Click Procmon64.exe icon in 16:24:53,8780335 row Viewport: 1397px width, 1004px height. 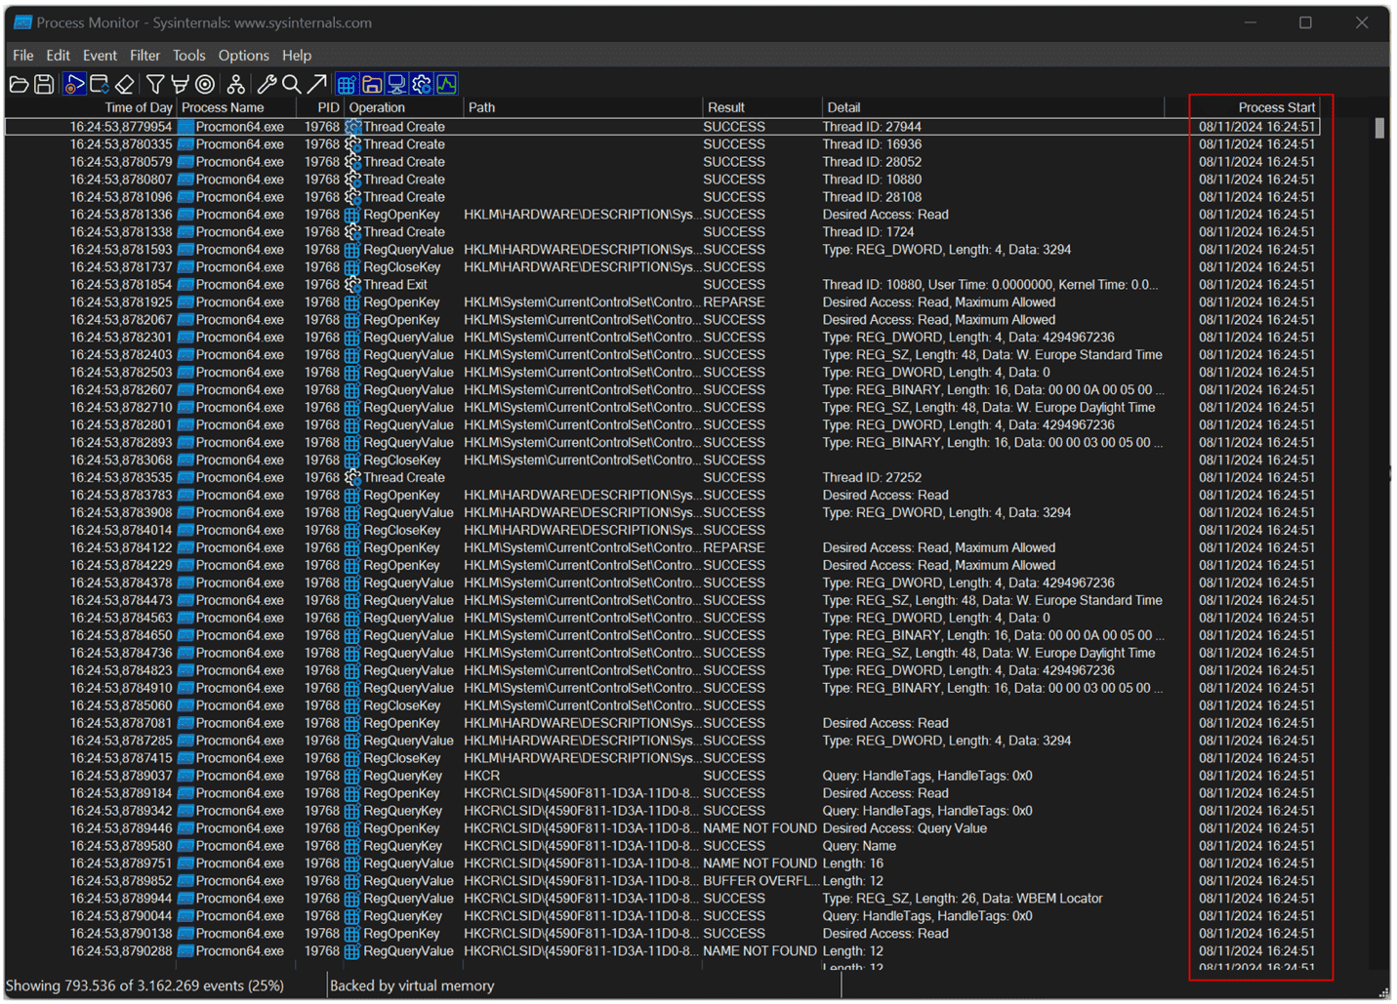(x=185, y=144)
